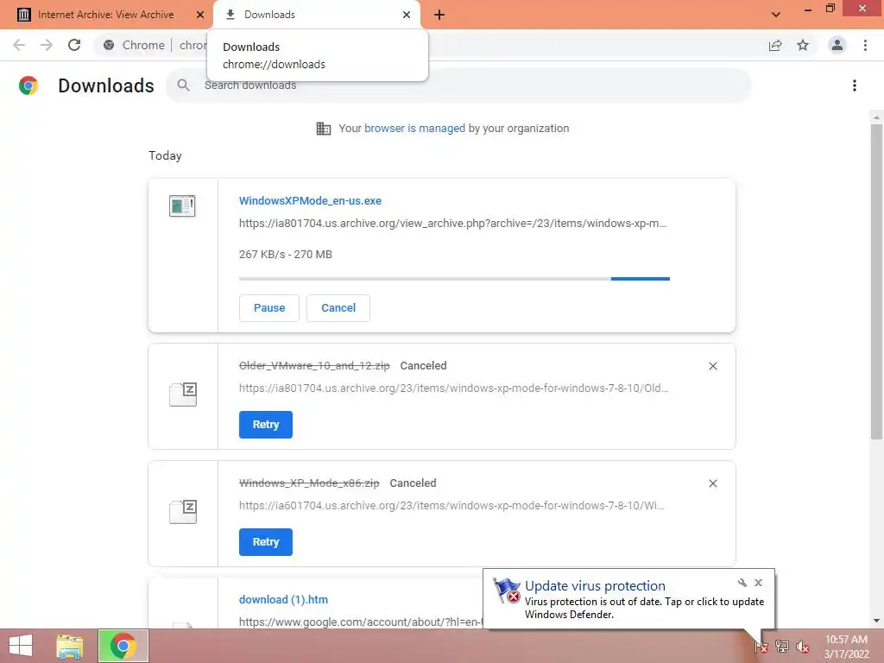Open the taskbar clock showing 10:57 AM

pyautogui.click(x=846, y=647)
